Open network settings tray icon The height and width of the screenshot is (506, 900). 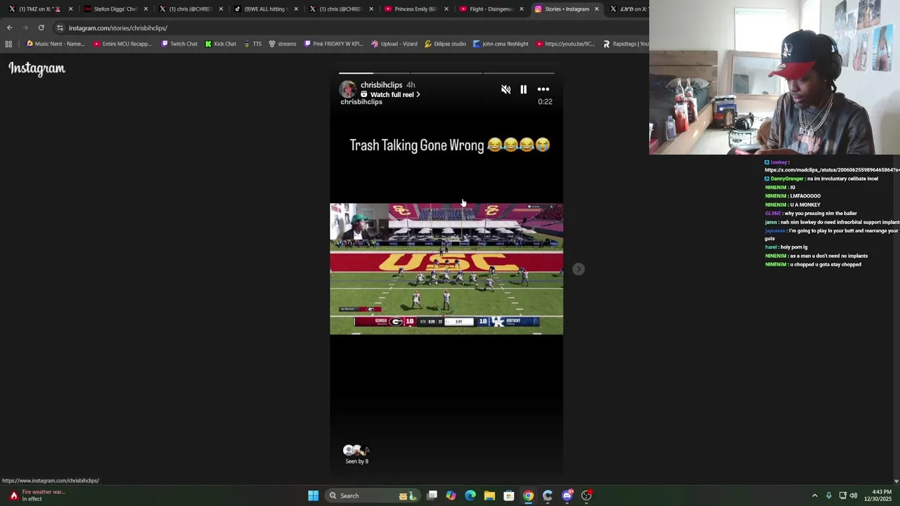click(842, 495)
